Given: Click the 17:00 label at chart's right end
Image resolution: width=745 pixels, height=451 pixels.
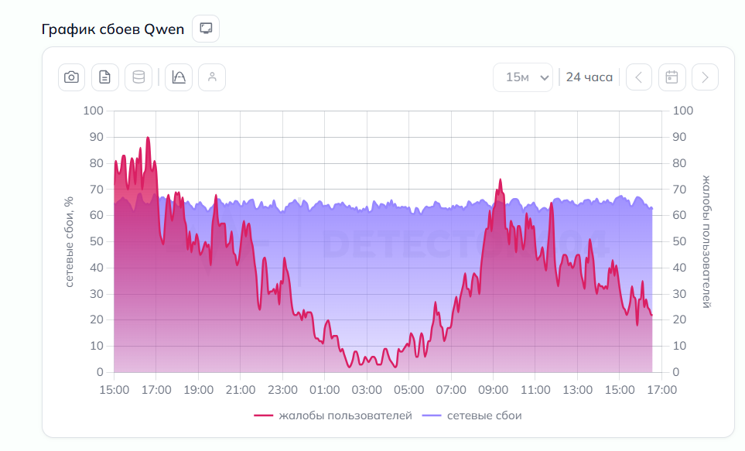Looking at the screenshot, I should tap(662, 390).
